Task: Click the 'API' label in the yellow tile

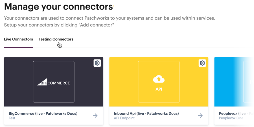Action: click(x=159, y=89)
